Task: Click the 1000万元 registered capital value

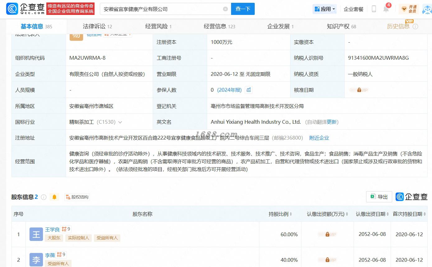Action: pyautogui.click(x=221, y=42)
